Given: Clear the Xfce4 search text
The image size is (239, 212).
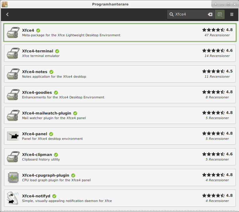Looking at the screenshot, I should [210, 14].
